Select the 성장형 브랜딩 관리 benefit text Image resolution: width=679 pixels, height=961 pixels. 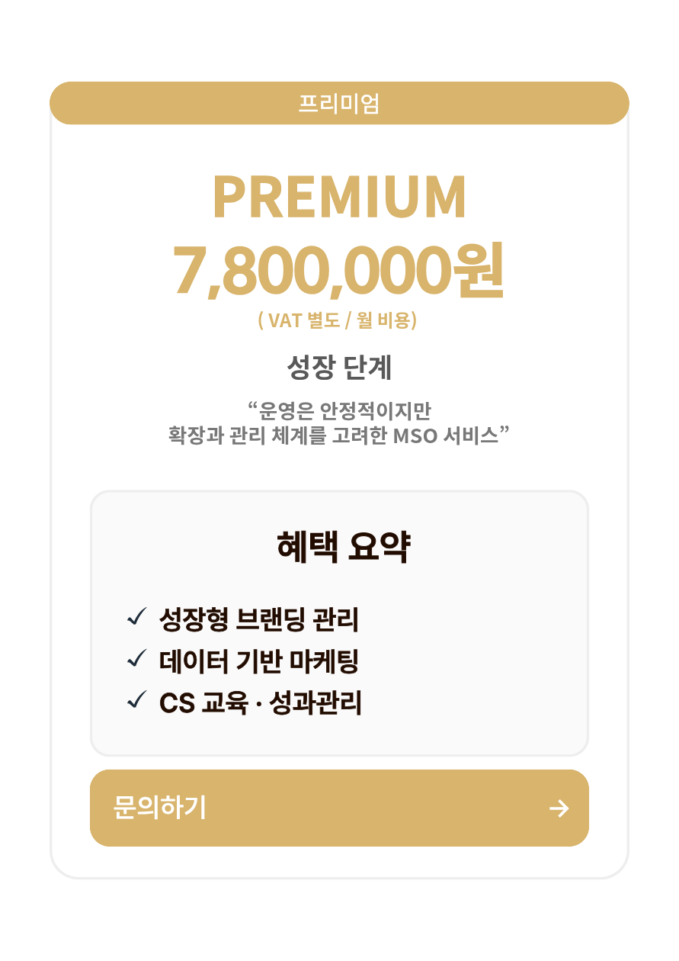[258, 619]
